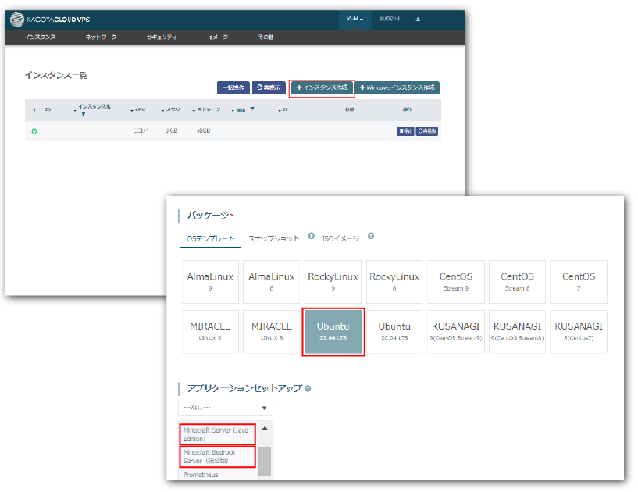Click the user account icon in header
The image size is (638, 492).
point(418,19)
